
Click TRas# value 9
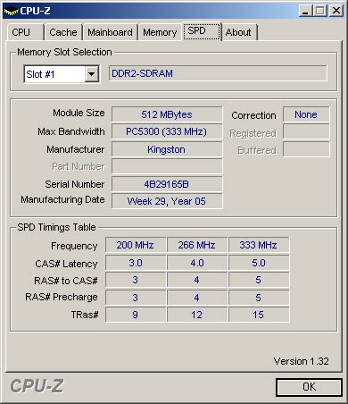[136, 315]
